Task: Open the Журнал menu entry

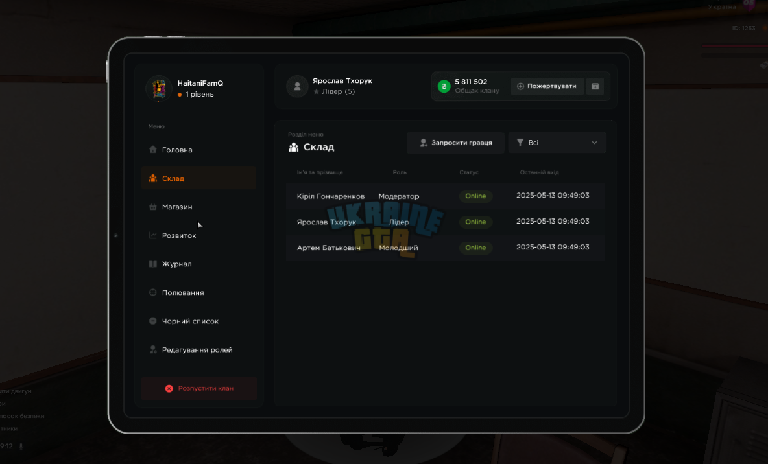Action: [198, 264]
